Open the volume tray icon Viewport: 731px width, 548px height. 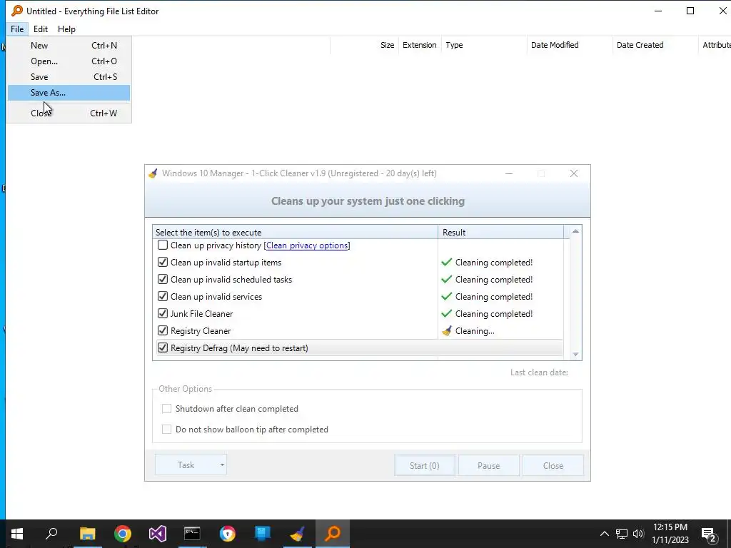(x=638, y=534)
